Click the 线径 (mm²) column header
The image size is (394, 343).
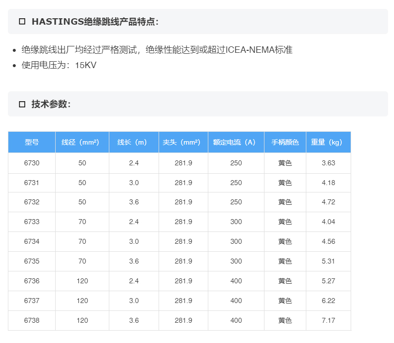(82, 142)
